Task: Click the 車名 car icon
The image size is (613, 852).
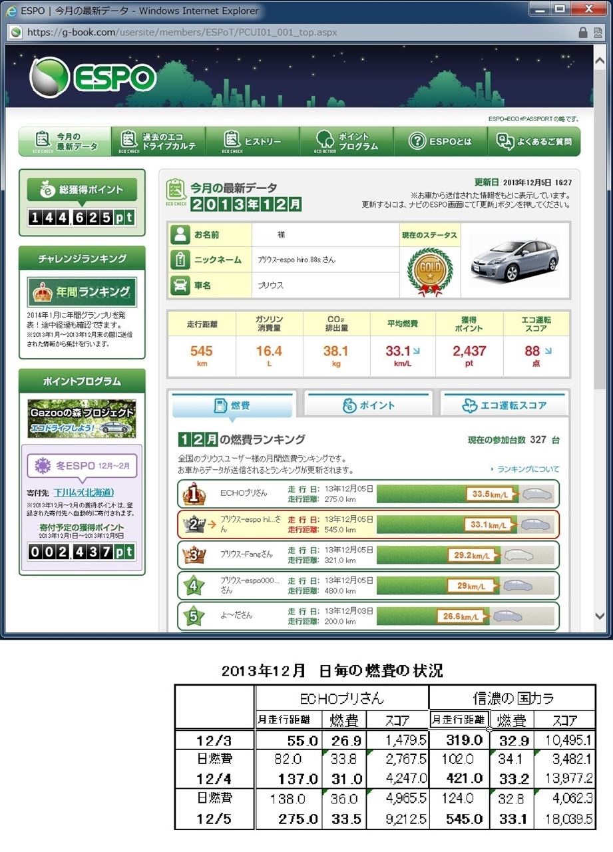Action: click(180, 285)
